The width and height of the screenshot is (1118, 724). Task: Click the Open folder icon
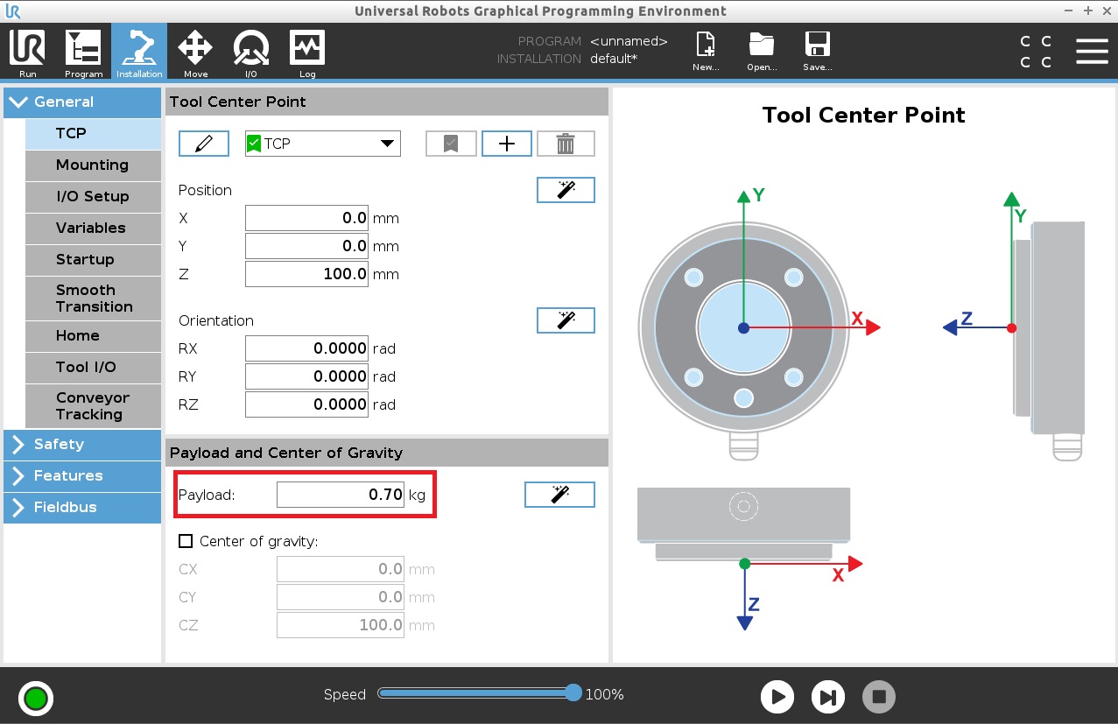click(x=762, y=52)
